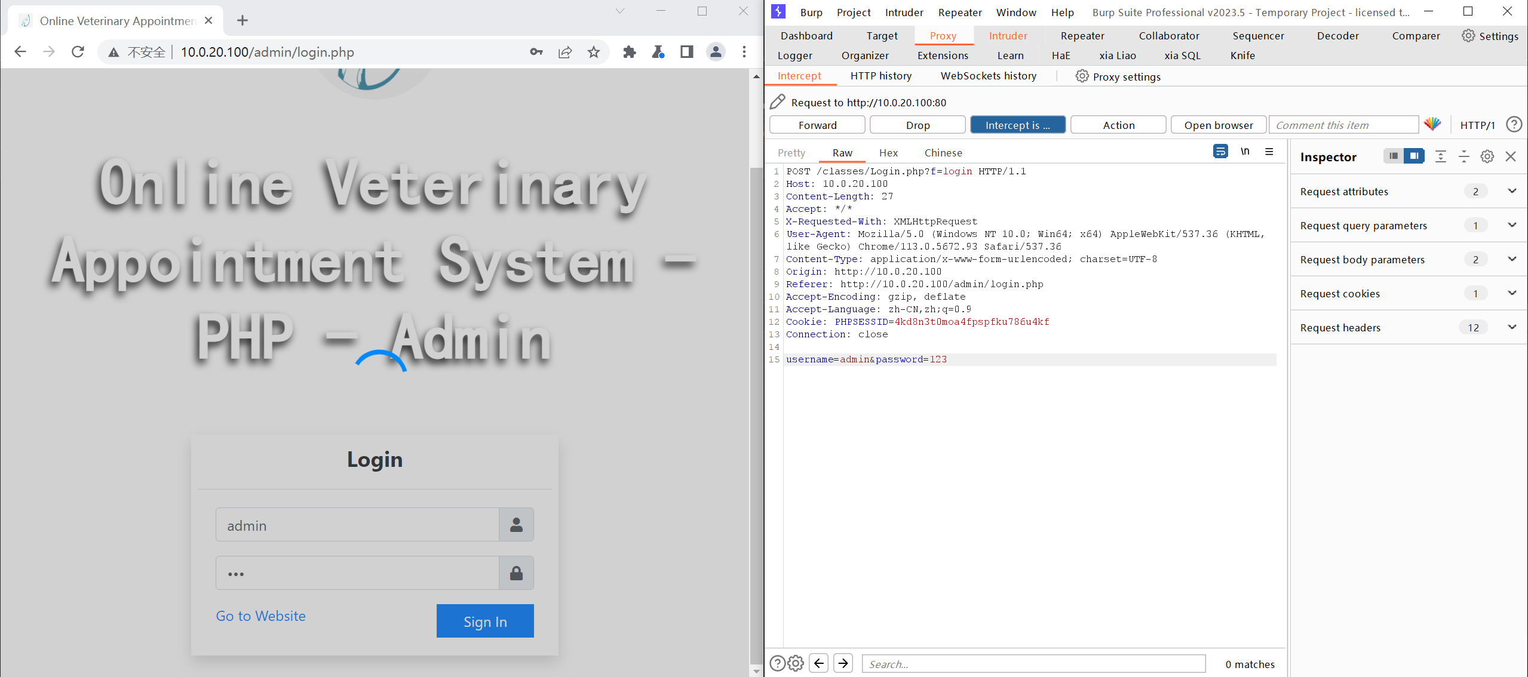Go to previous search match arrow

click(x=819, y=663)
